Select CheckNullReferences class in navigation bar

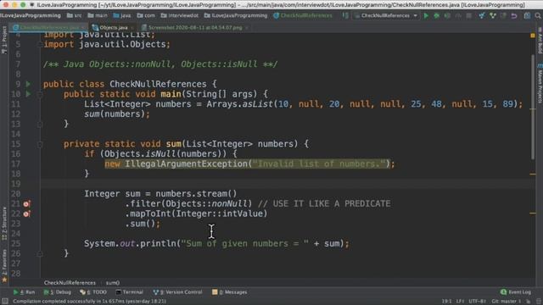click(303, 15)
